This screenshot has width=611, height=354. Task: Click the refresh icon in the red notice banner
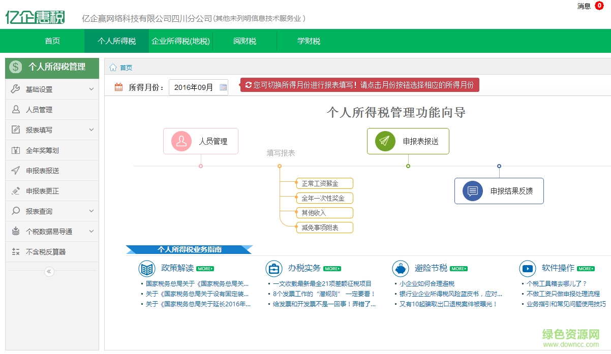pos(249,85)
